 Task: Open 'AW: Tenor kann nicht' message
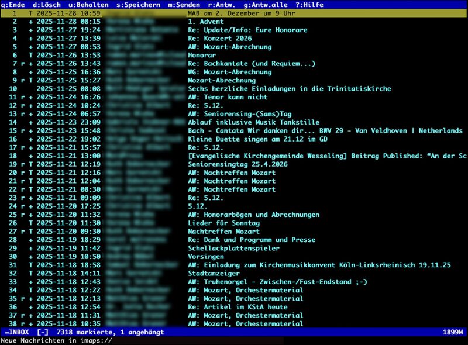point(228,97)
